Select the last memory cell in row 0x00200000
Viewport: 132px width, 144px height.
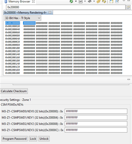[117, 23]
